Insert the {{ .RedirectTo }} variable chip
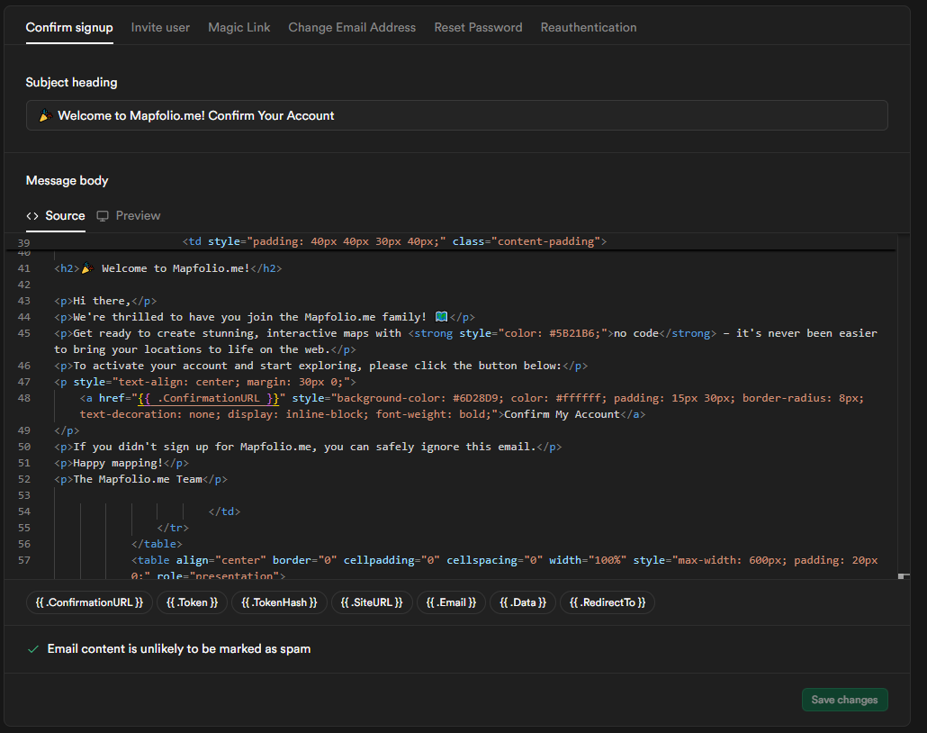The image size is (927, 733). click(x=607, y=602)
